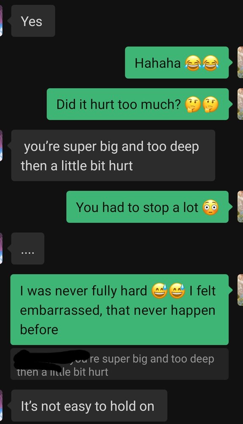The image size is (243, 424).
Task: Open the profile picture next to "Hahaha" message
Action: tap(240, 62)
